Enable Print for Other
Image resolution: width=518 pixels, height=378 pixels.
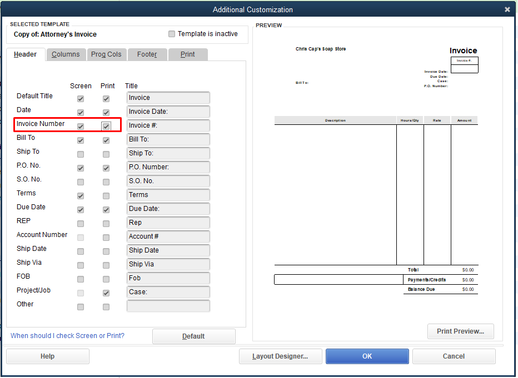pos(106,306)
